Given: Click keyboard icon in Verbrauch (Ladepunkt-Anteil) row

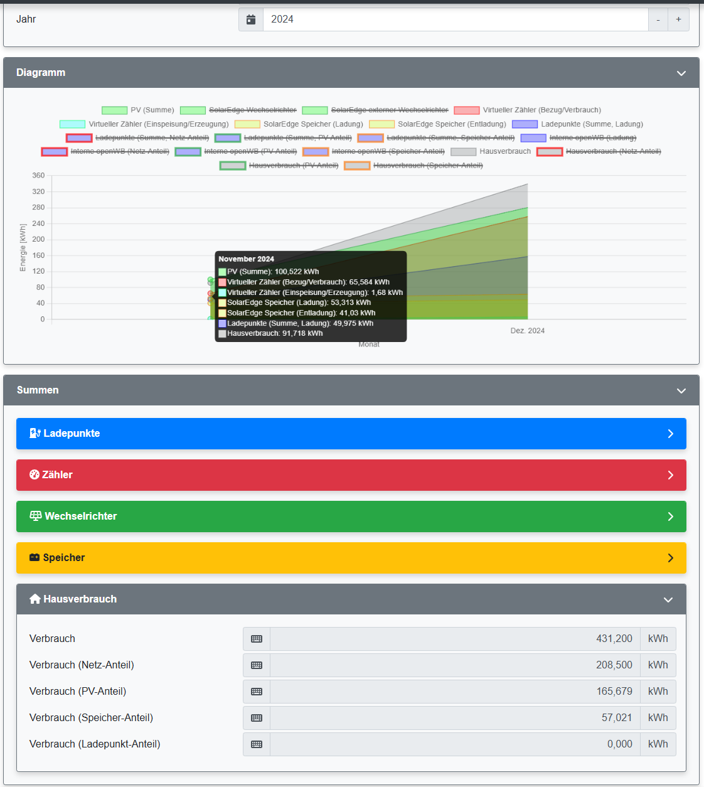Looking at the screenshot, I should point(257,744).
